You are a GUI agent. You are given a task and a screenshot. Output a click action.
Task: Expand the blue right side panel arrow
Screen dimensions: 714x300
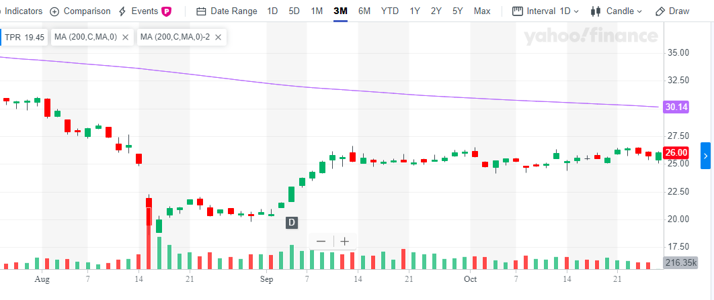coord(705,156)
